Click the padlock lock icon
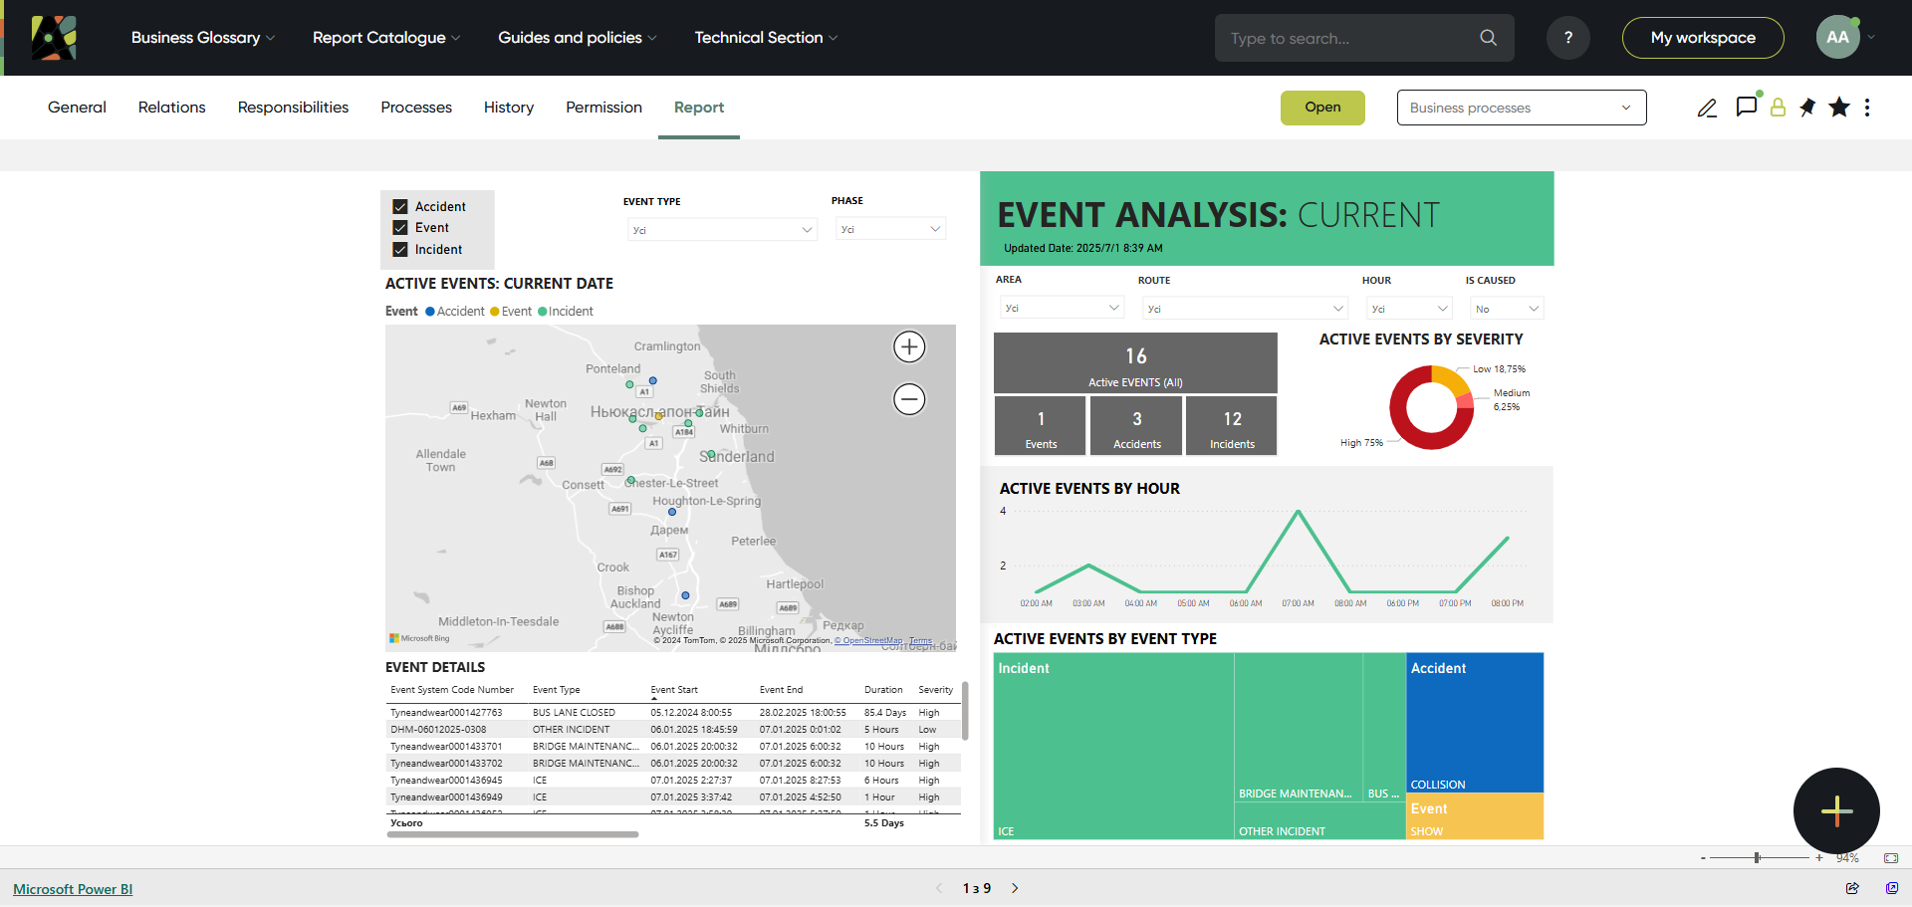The width and height of the screenshot is (1912, 907). click(x=1778, y=108)
